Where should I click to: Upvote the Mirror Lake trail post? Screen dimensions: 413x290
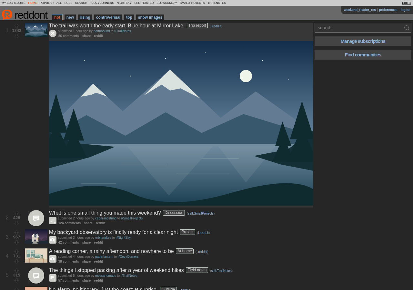pyautogui.click(x=16, y=26)
